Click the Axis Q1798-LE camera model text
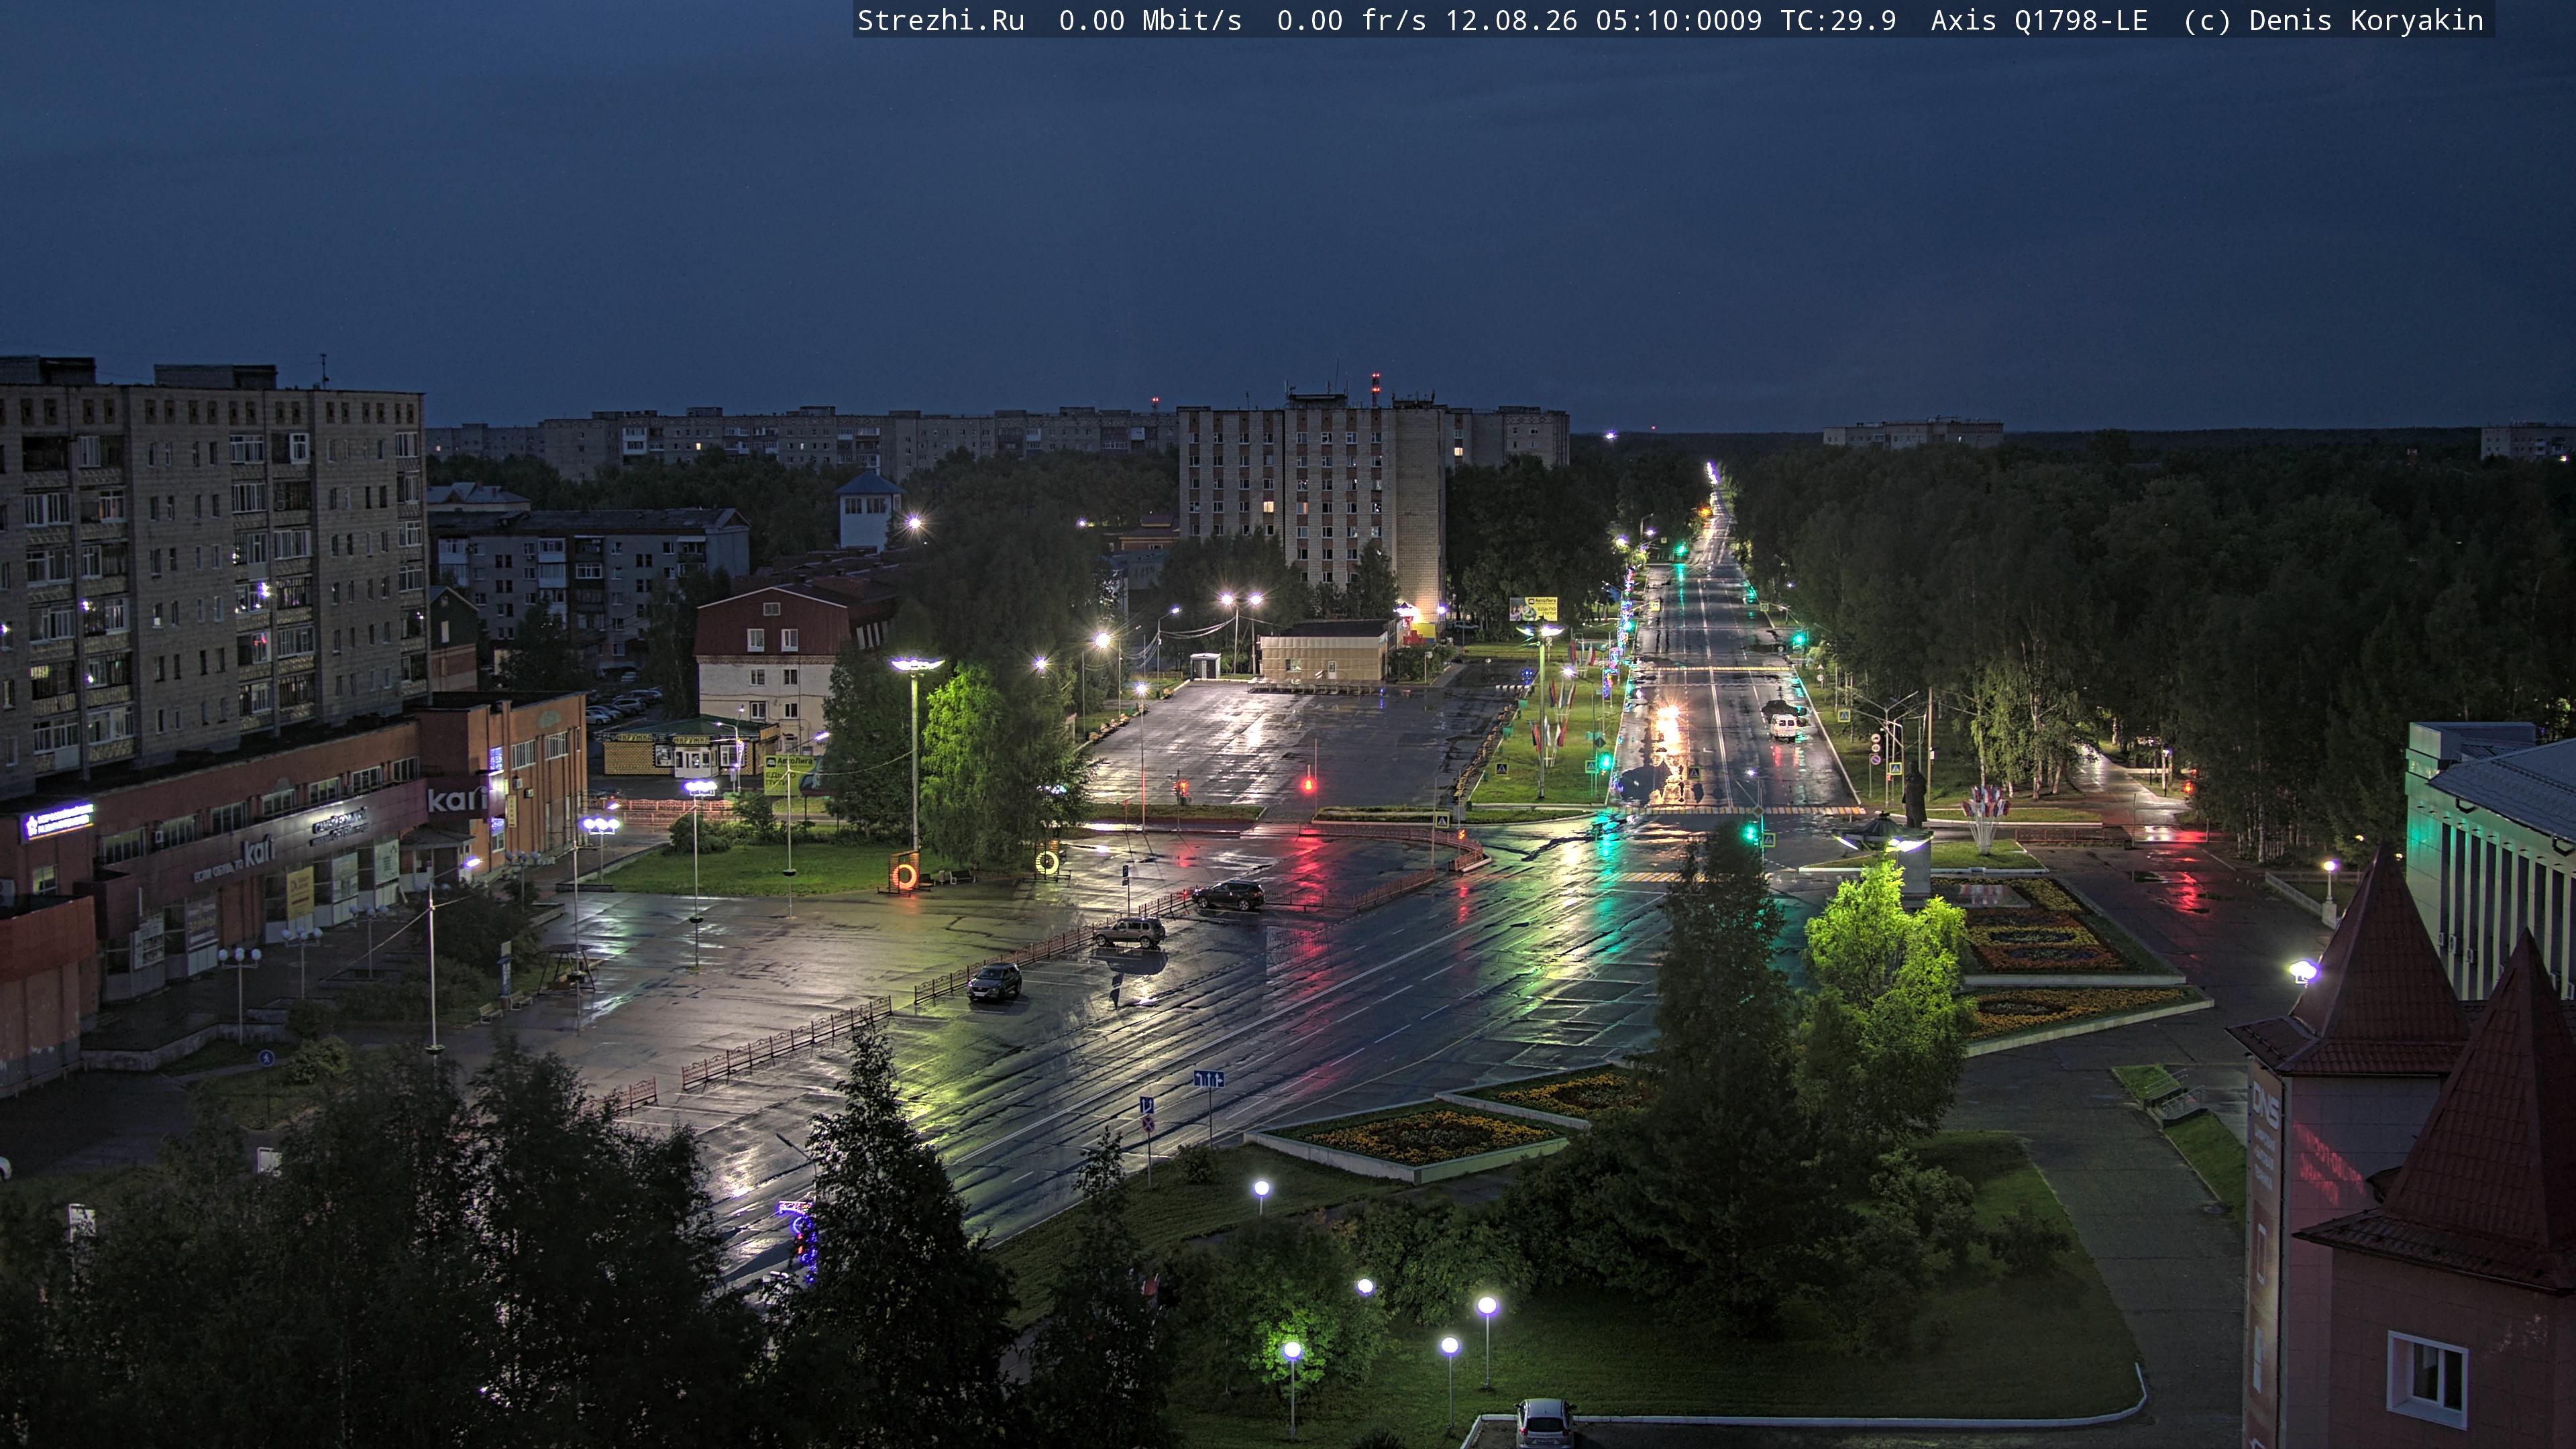The width and height of the screenshot is (2576, 1449). pos(2039,21)
